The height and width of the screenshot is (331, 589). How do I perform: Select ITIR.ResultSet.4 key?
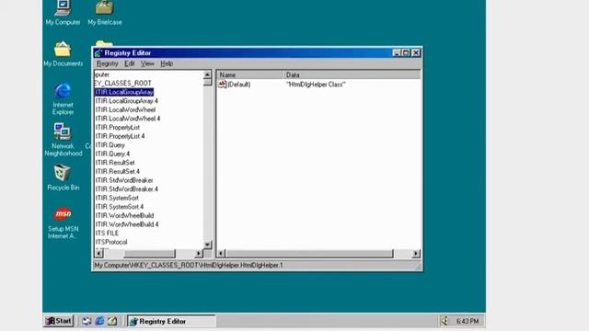pyautogui.click(x=118, y=172)
